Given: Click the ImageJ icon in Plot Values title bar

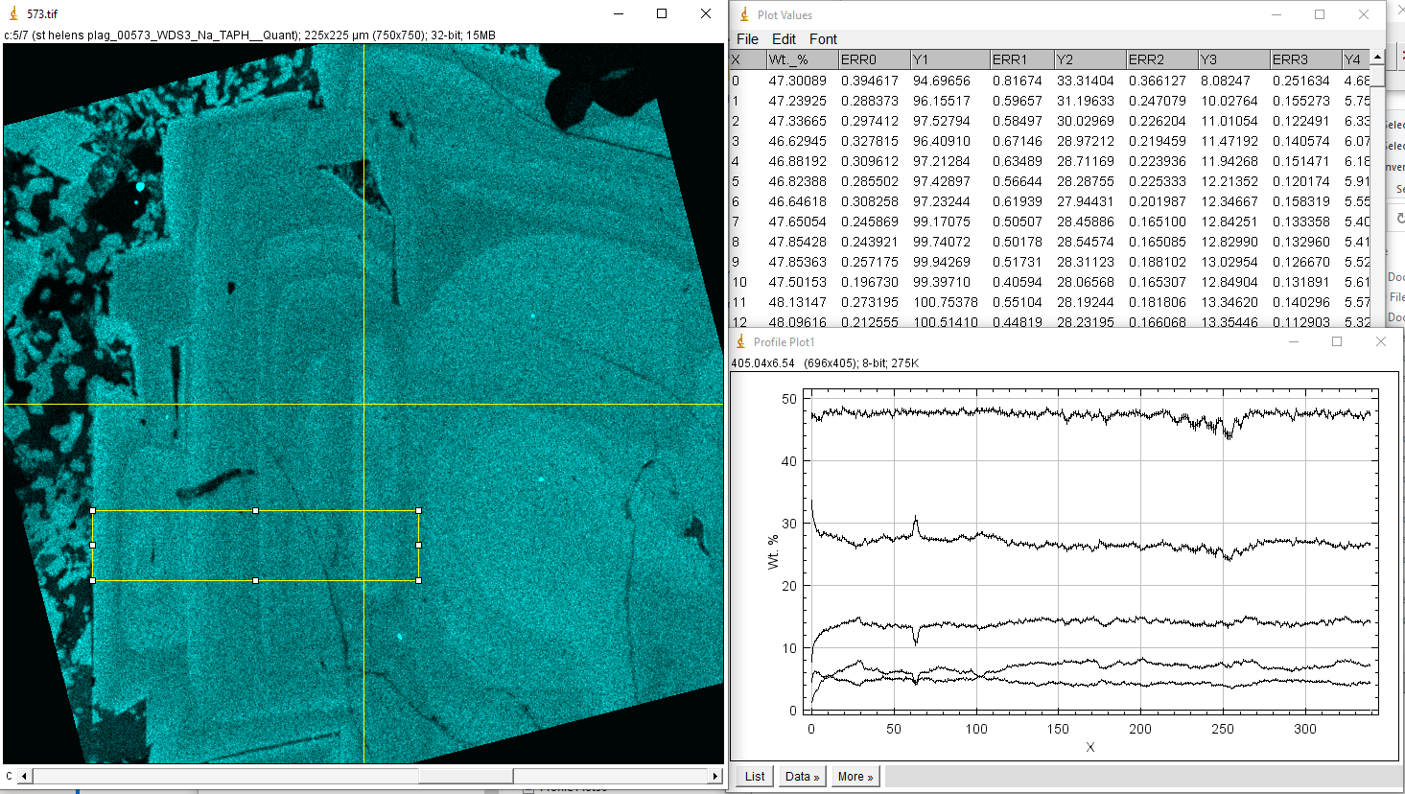Looking at the screenshot, I should 744,14.
